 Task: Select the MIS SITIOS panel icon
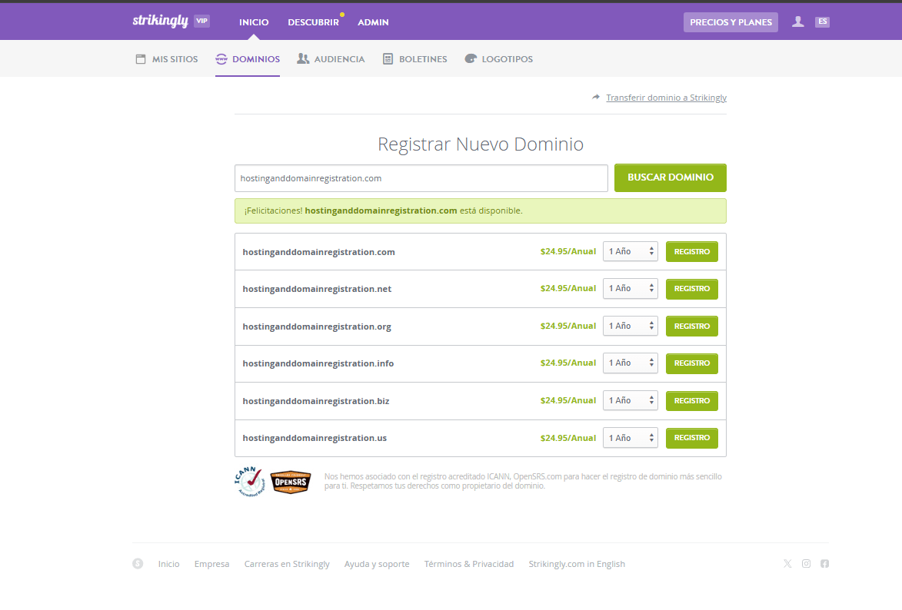141,58
